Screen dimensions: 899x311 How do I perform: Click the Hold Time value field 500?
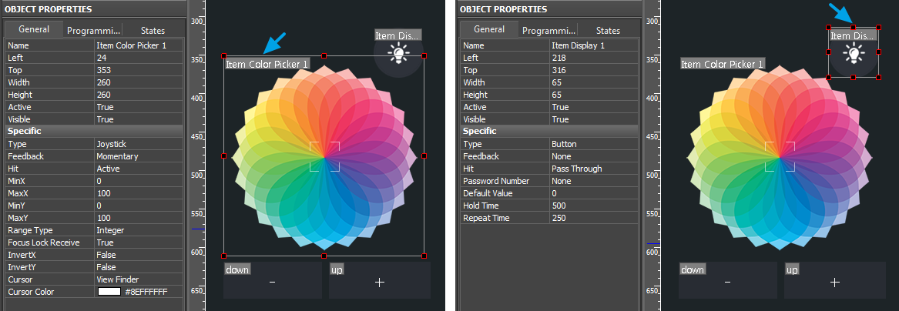coord(593,206)
